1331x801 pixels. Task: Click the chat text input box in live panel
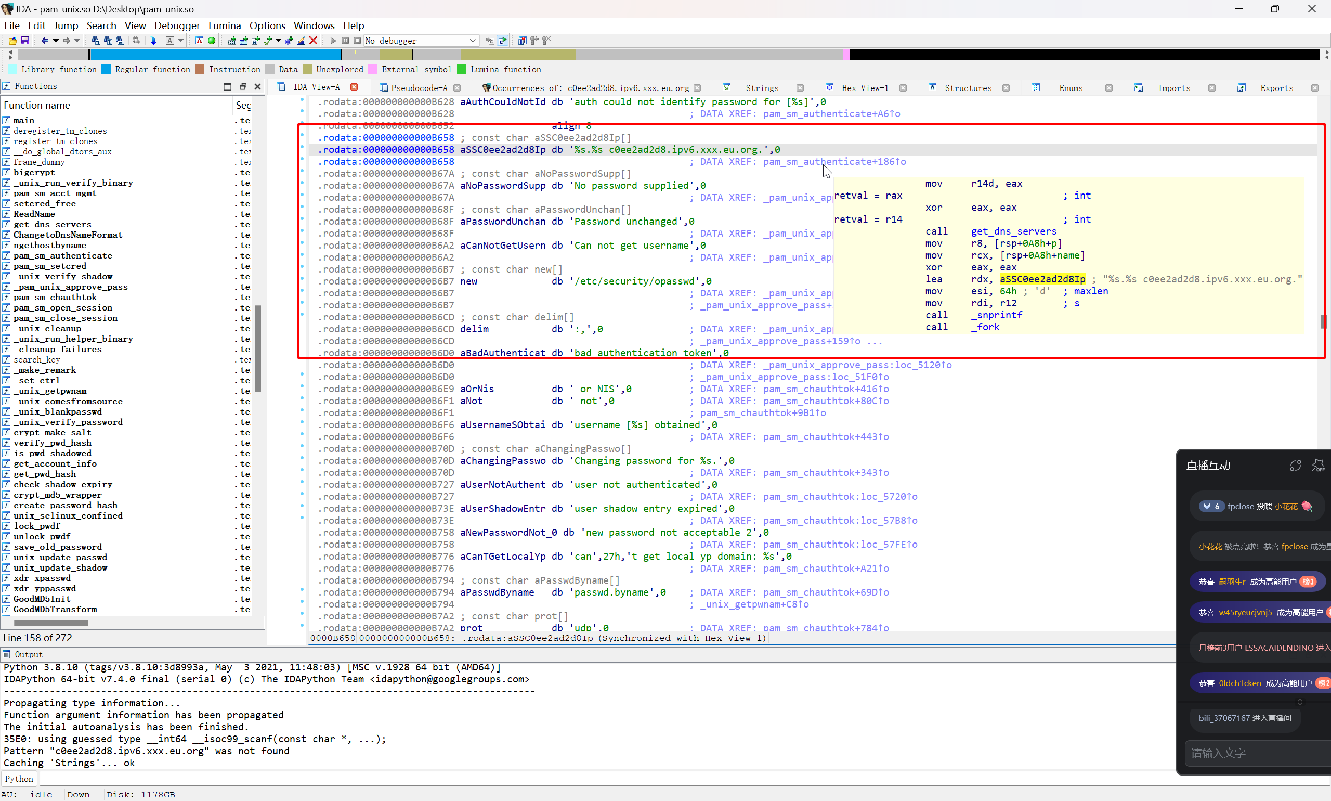pos(1257,754)
